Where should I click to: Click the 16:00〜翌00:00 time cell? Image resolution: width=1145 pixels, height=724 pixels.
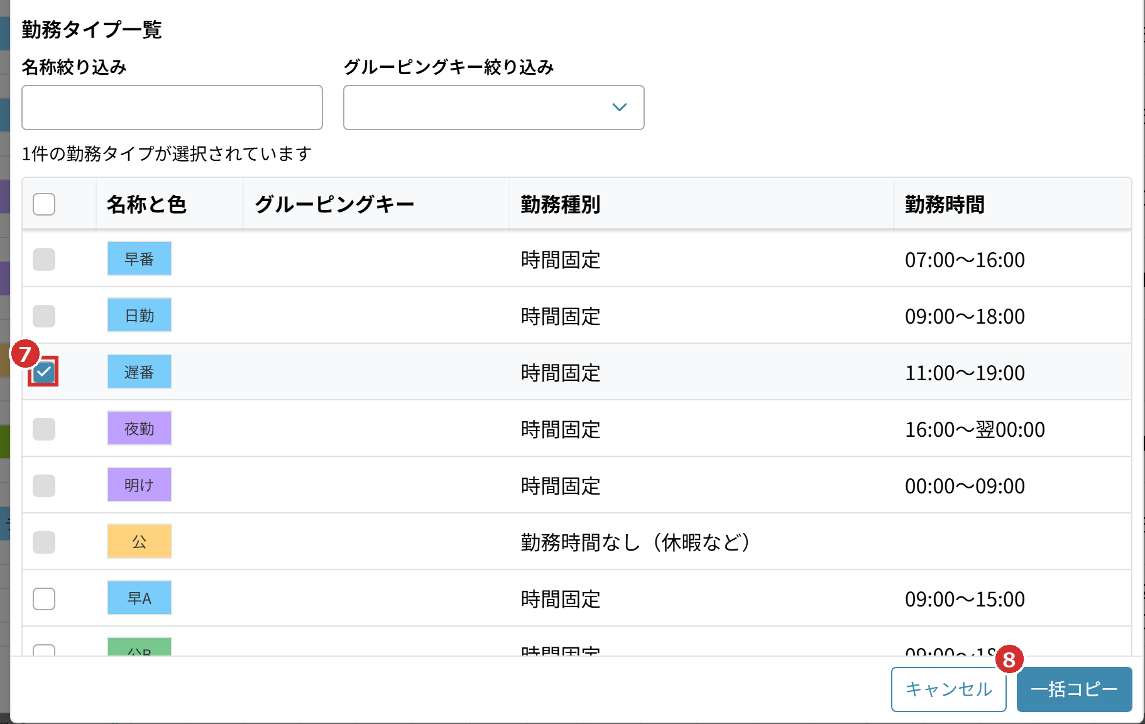point(975,429)
